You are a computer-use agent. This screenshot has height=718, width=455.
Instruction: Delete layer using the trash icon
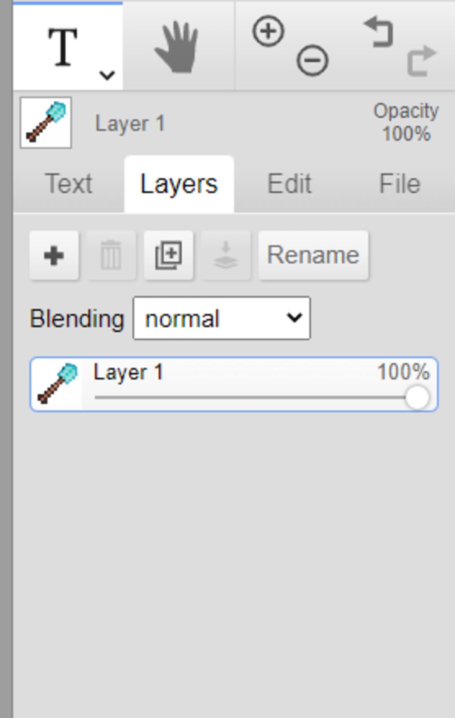coord(111,255)
